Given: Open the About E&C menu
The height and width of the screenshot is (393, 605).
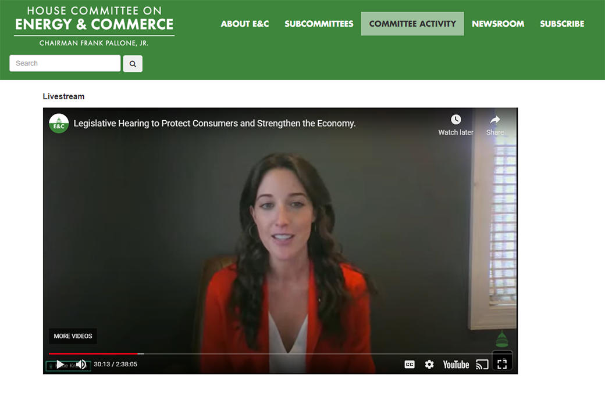Looking at the screenshot, I should 245,24.
